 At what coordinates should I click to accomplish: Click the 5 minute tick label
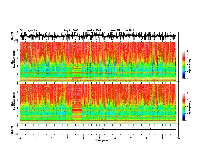pos(99,138)
